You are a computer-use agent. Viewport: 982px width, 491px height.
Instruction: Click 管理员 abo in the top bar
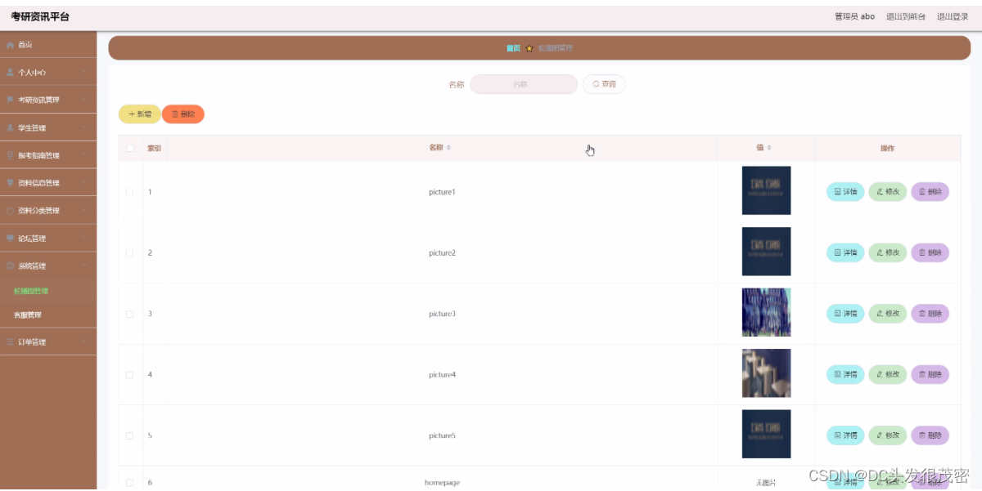854,16
